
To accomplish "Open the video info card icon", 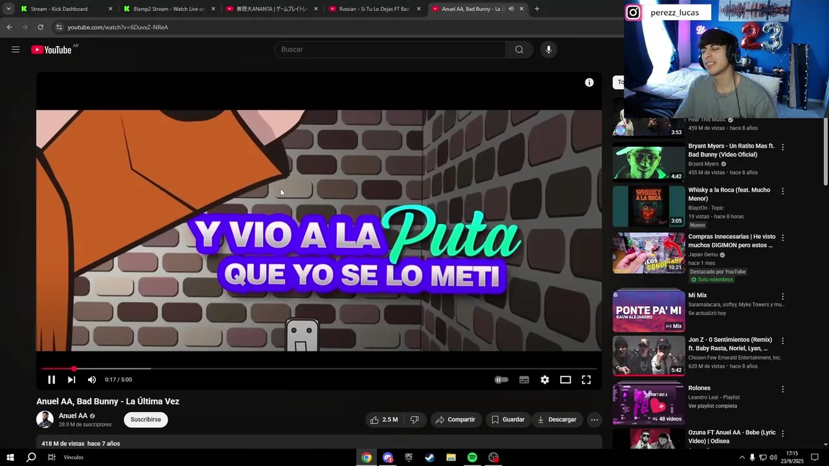I will pyautogui.click(x=589, y=83).
